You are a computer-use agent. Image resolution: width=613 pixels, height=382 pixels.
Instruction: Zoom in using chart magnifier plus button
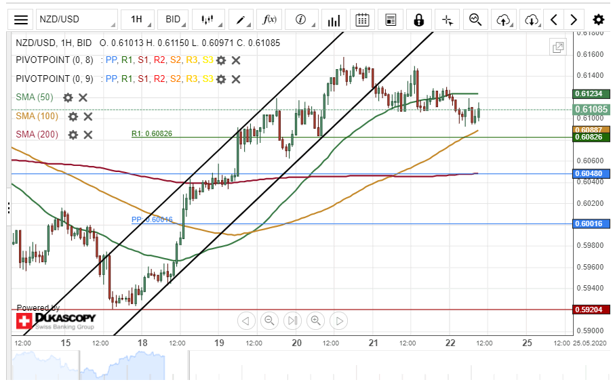(315, 320)
